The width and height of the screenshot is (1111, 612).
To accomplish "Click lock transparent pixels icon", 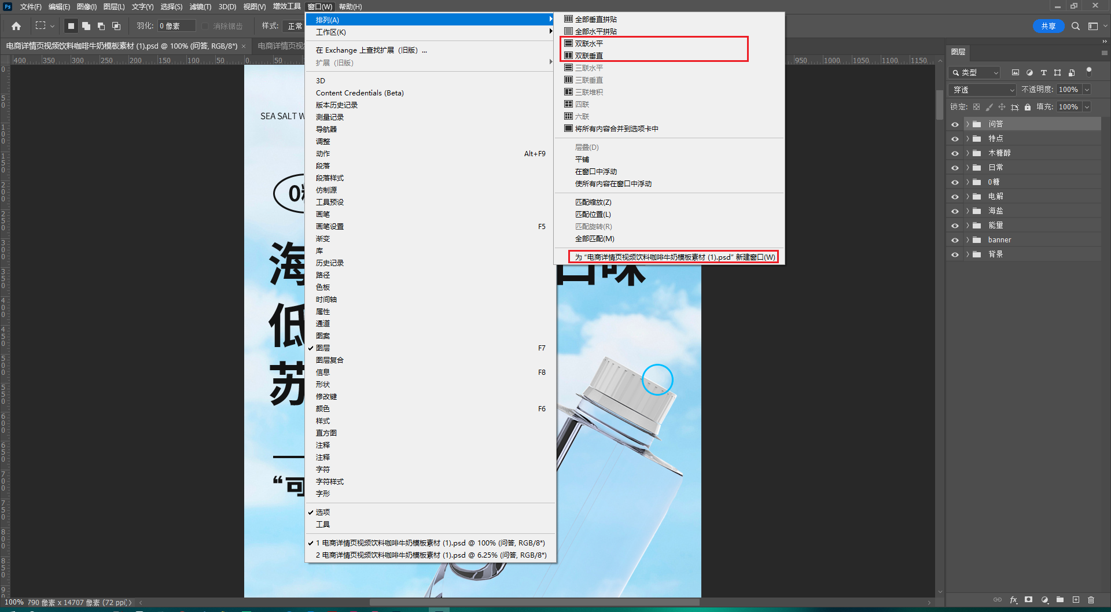I will click(x=976, y=107).
